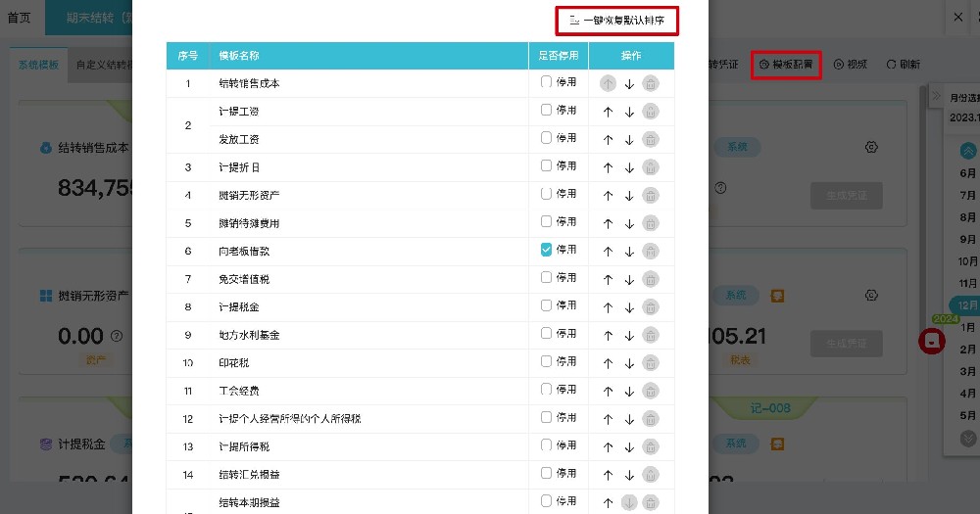Move 印花税 row up

[x=609, y=363]
